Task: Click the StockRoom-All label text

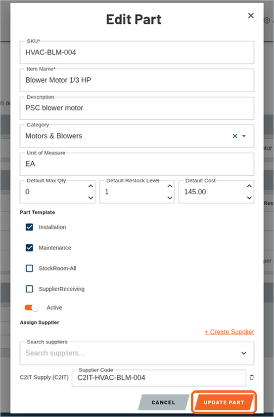Action: tap(57, 268)
